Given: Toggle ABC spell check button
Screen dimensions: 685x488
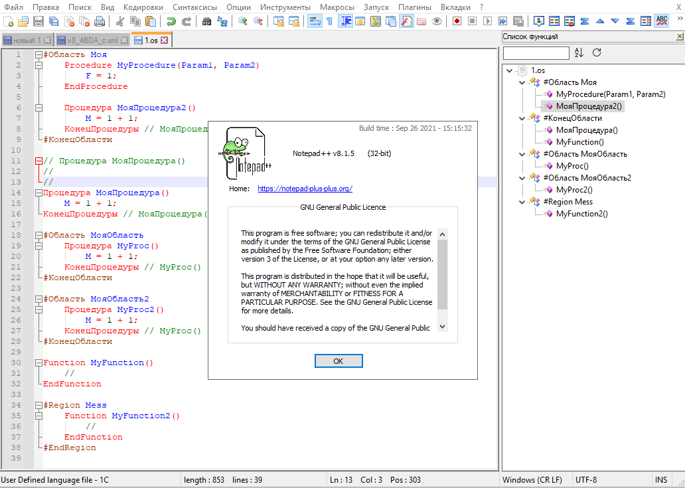Looking at the screenshot, I should [661, 21].
